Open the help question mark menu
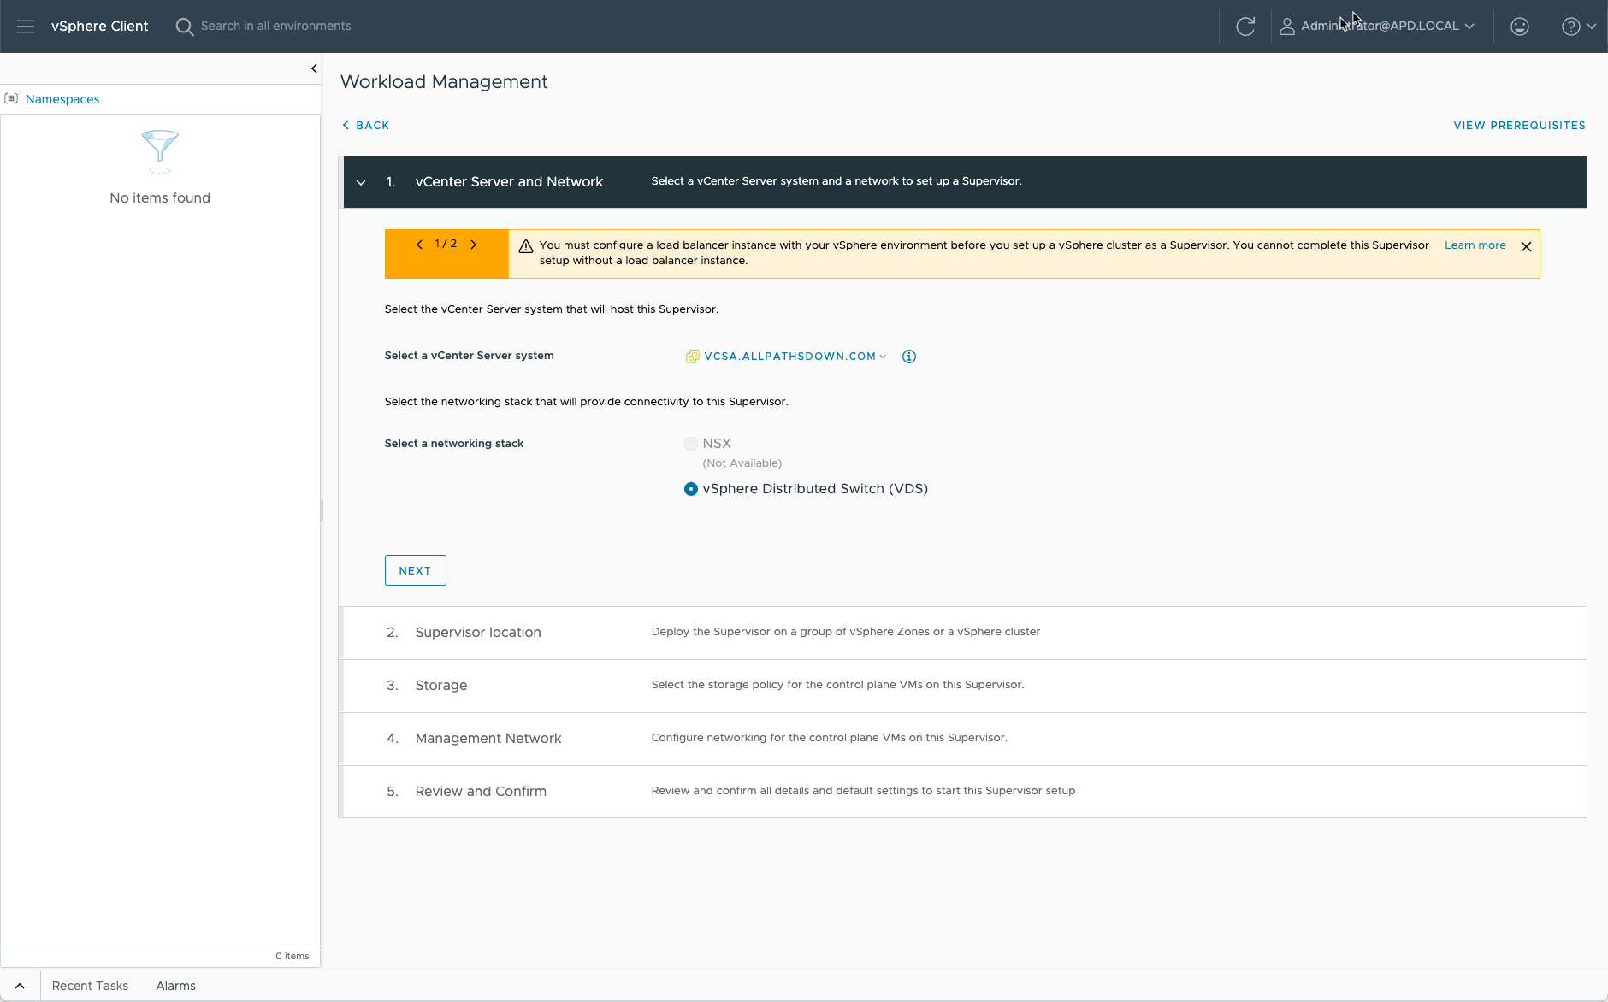The width and height of the screenshot is (1608, 1002). (1577, 27)
